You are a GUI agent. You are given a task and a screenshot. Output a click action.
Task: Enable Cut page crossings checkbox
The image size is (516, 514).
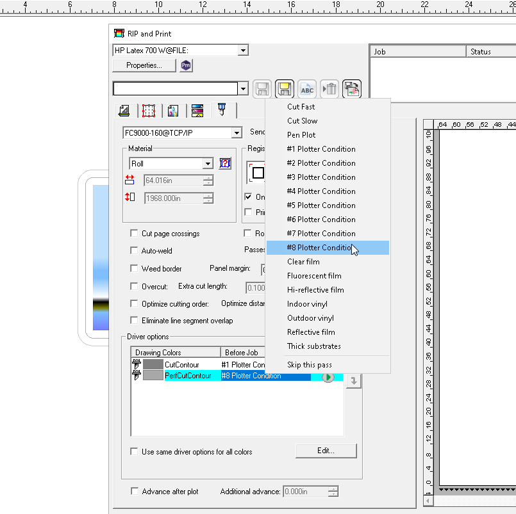[x=134, y=234]
